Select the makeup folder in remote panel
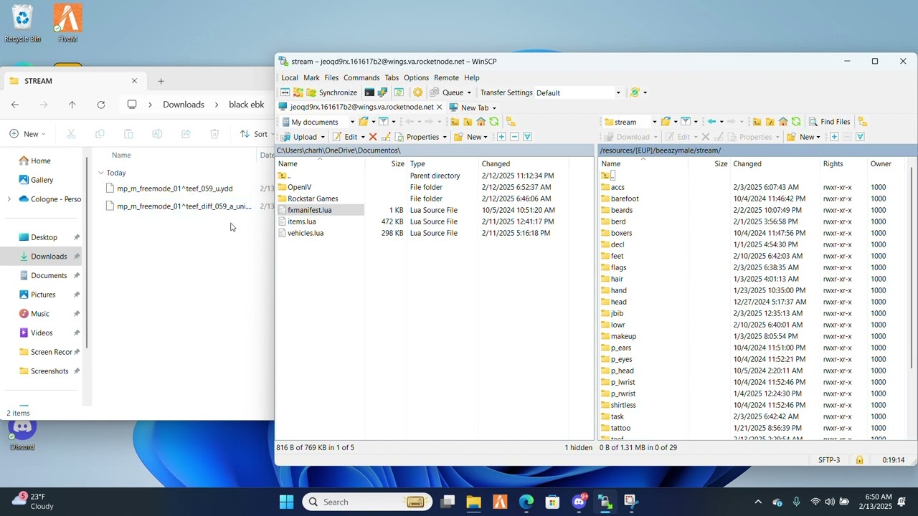918x516 pixels. (x=623, y=336)
